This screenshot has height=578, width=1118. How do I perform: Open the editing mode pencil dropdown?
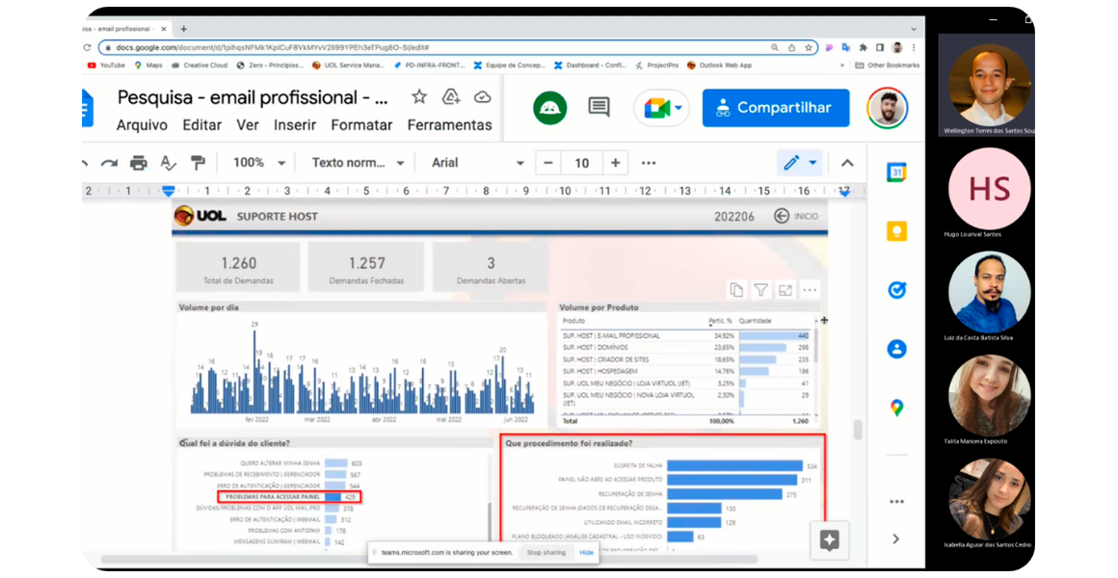click(x=799, y=163)
